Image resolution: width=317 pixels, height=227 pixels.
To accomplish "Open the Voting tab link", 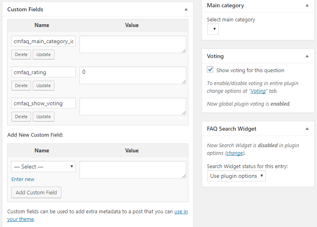I will click(x=258, y=91).
